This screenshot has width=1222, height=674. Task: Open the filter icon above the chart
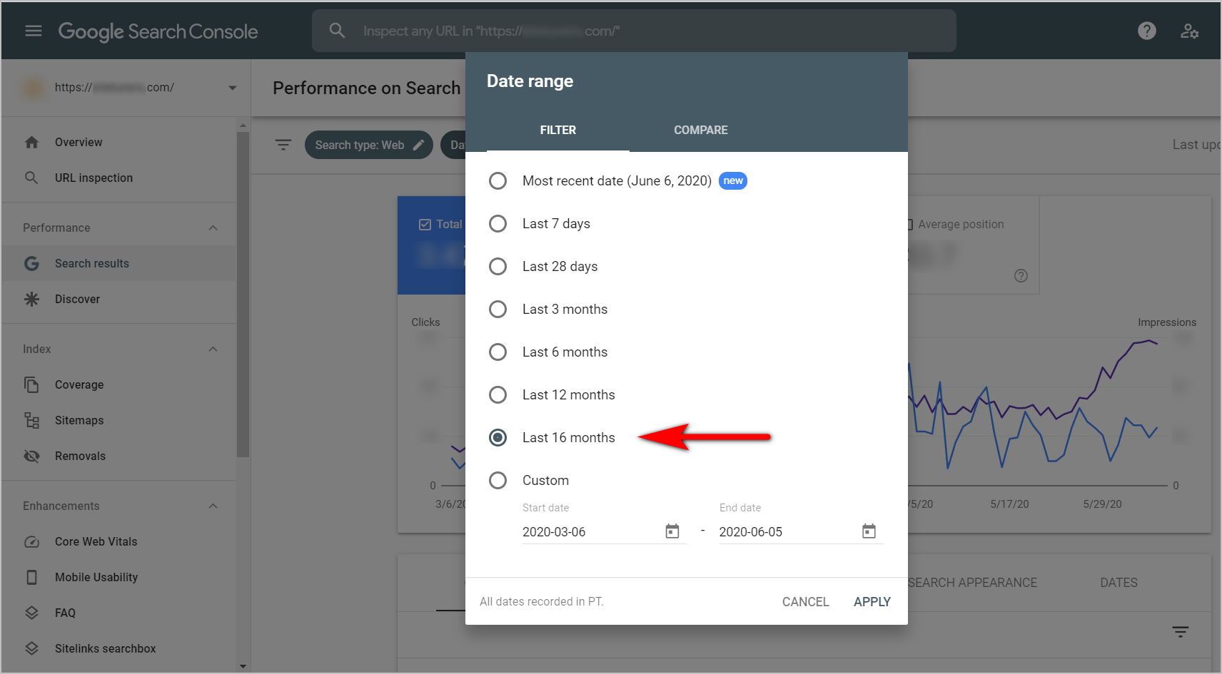(x=283, y=145)
